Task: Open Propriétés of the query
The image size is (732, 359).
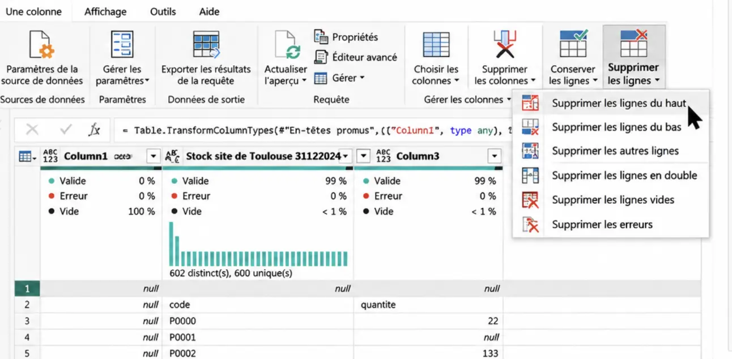Action: click(346, 37)
